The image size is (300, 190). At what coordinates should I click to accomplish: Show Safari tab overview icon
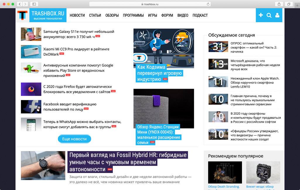(x=289, y=4)
